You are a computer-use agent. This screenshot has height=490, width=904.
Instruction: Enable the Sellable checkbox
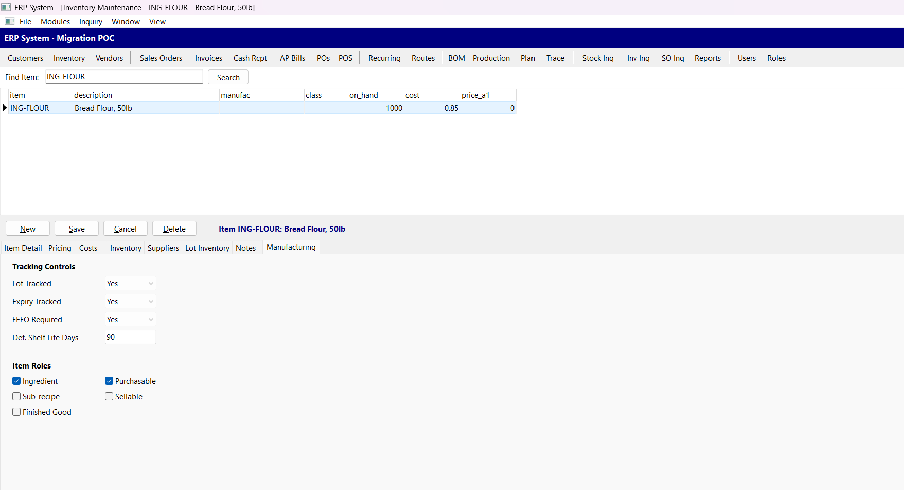click(109, 396)
